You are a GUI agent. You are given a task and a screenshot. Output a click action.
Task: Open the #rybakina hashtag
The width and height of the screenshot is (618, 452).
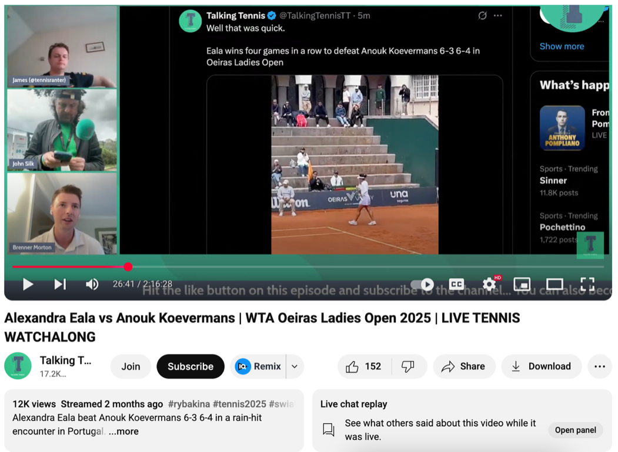(x=189, y=404)
